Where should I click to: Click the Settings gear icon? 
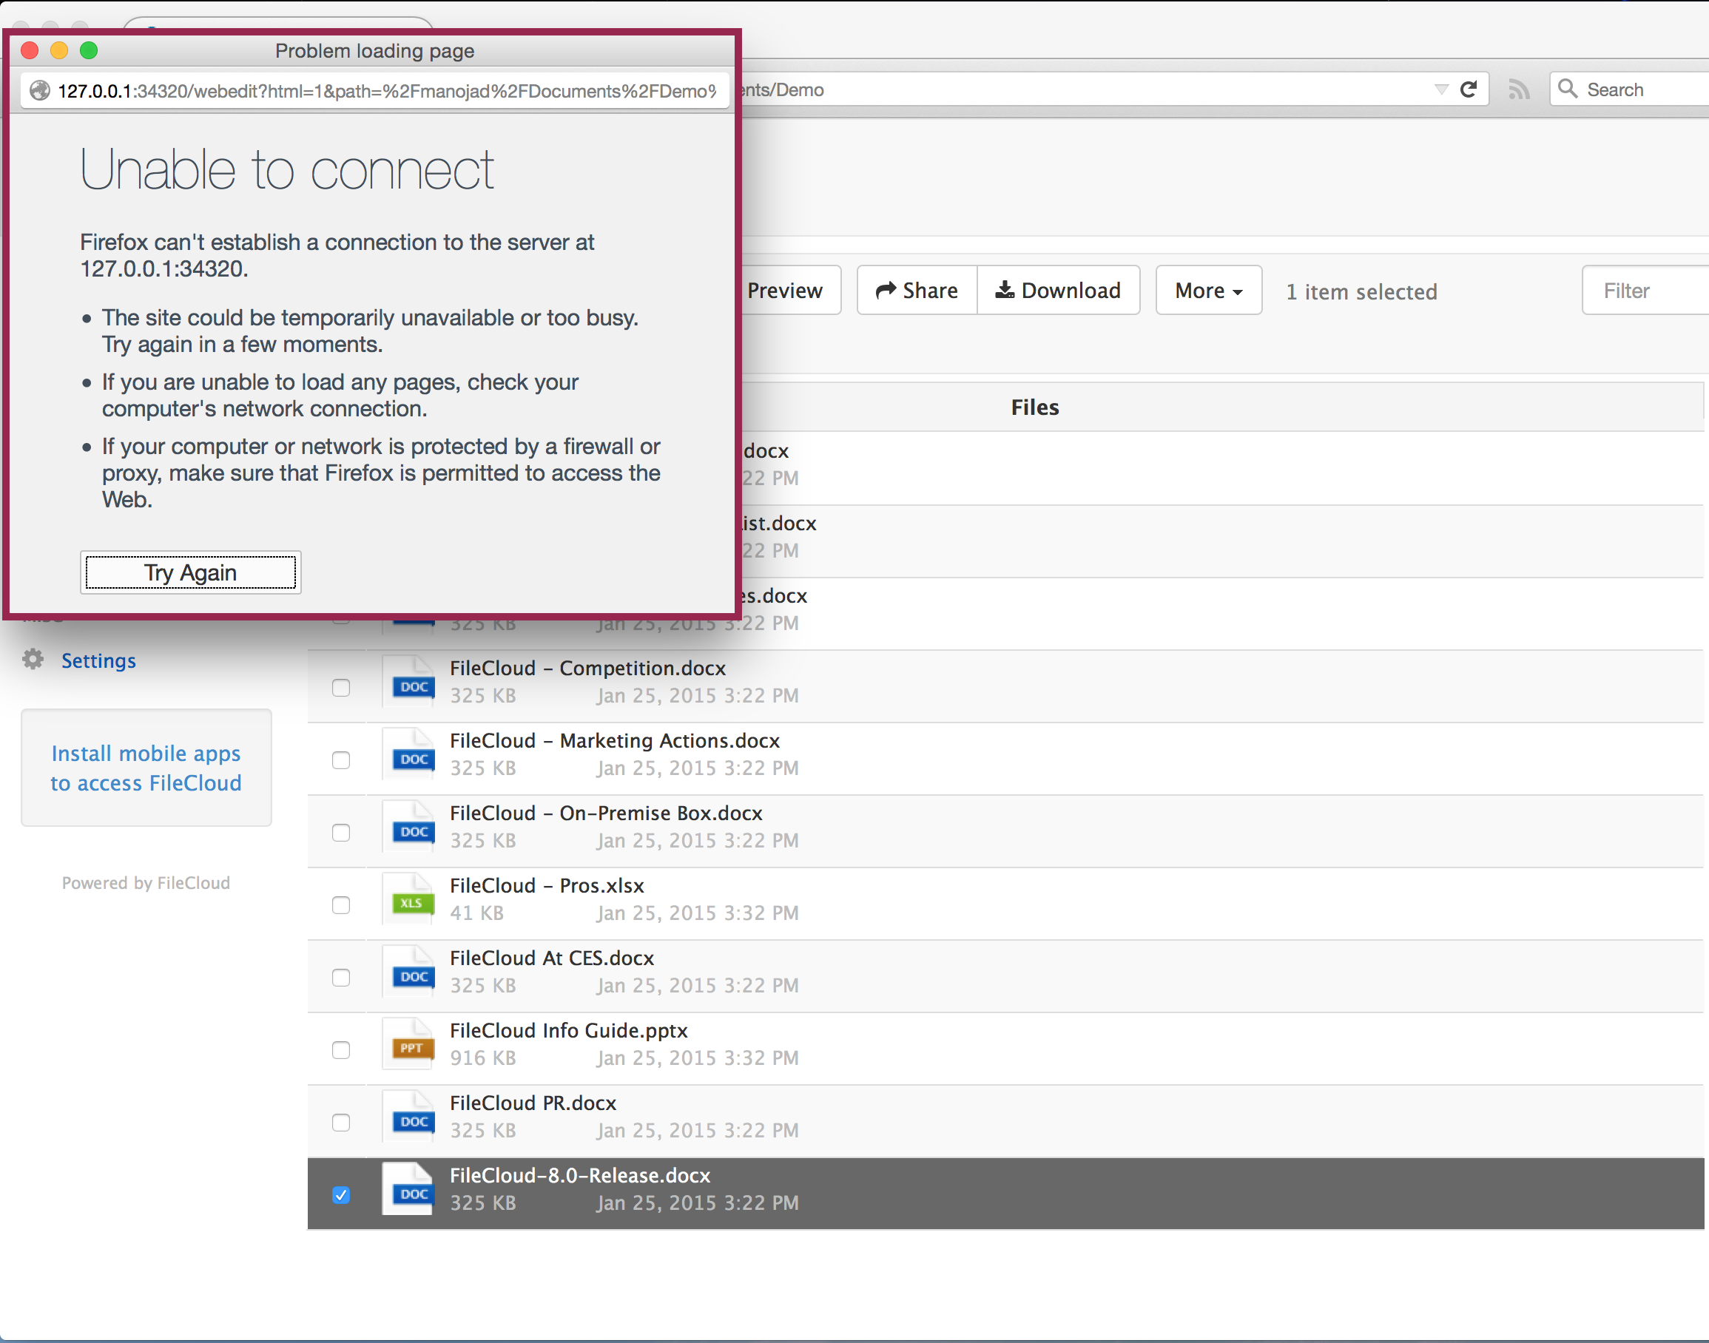(33, 659)
